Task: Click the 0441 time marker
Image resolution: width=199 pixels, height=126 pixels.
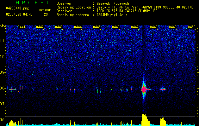Action: coord(21,27)
